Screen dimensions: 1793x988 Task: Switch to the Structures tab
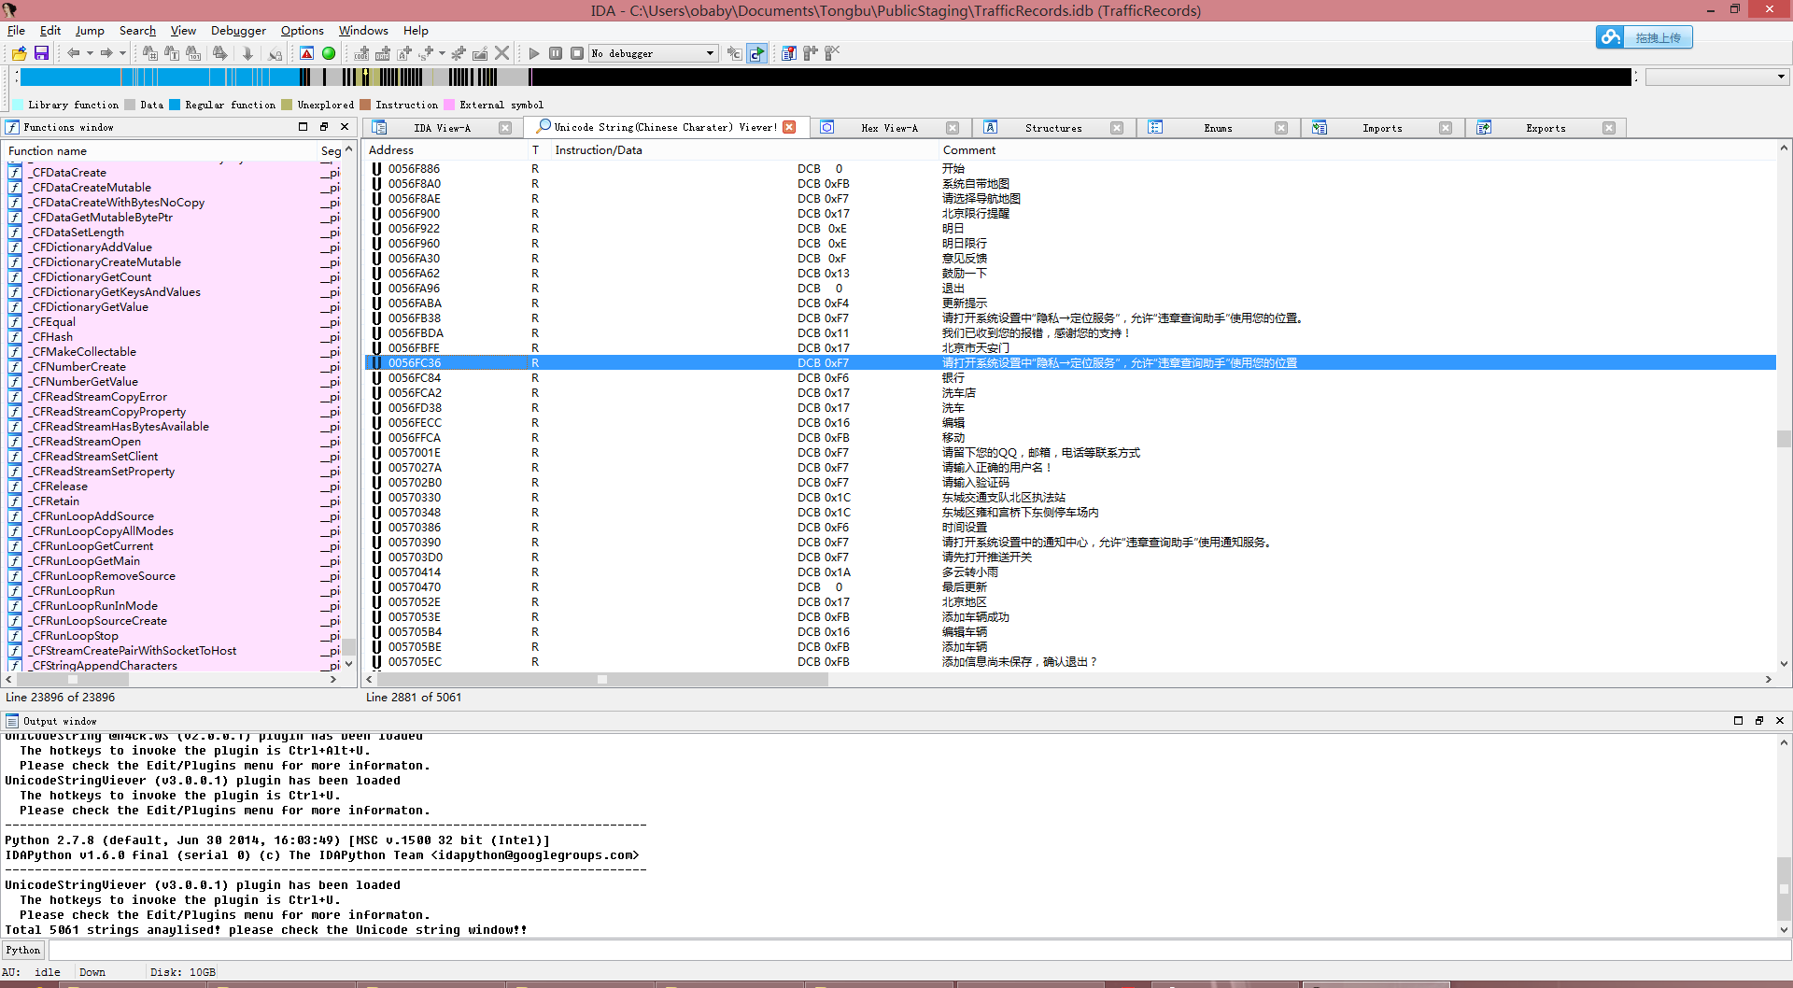1053,128
